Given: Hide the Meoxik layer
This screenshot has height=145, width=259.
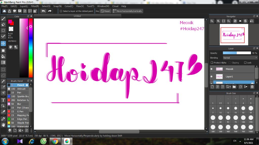Looking at the screenshot, I should pyautogui.click(x=211, y=69).
